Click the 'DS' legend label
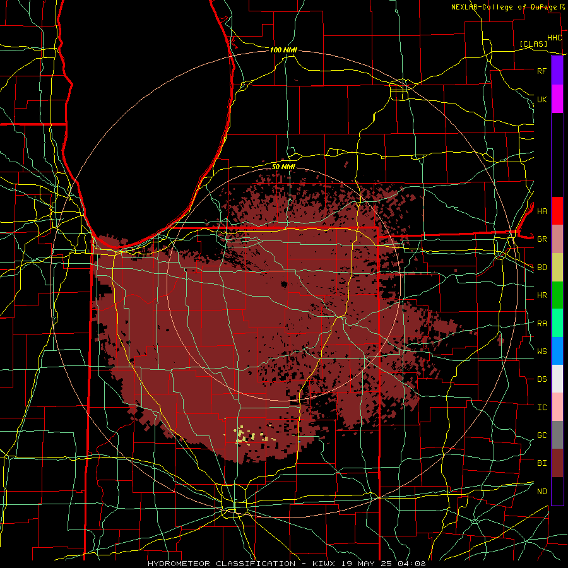The height and width of the screenshot is (568, 568). tap(541, 379)
